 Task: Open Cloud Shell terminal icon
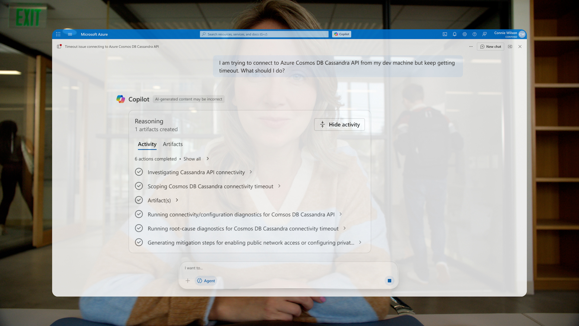[445, 34]
